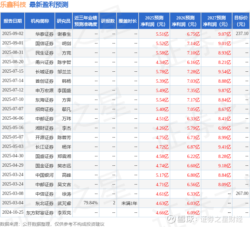Click 8.09亿 in 吴文吉 row
Screen dimensions: 250x227
click(x=224, y=185)
